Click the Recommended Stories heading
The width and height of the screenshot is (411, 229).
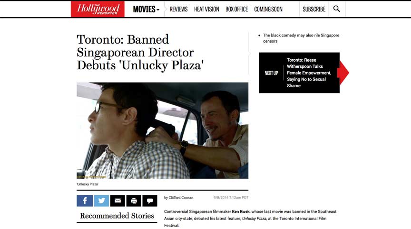pyautogui.click(x=117, y=216)
